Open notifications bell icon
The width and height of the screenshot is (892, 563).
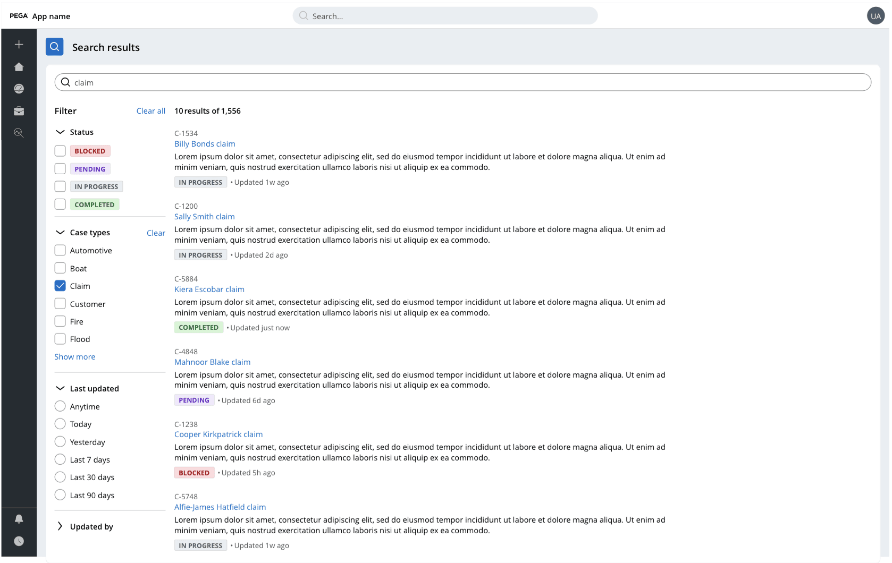coord(19,519)
